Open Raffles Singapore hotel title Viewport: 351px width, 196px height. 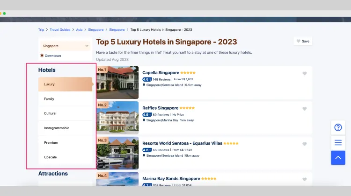tap(160, 108)
